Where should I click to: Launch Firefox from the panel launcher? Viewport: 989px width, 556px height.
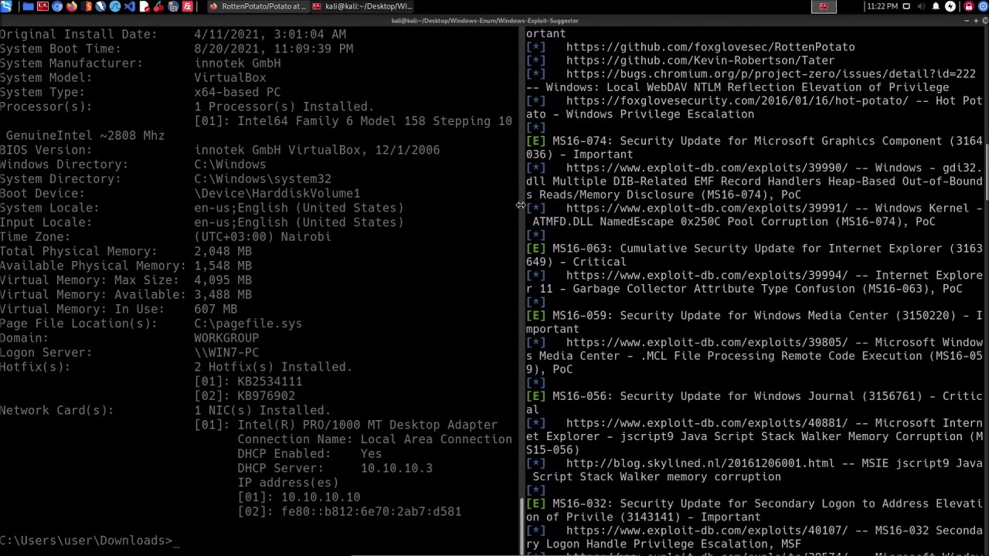(72, 6)
